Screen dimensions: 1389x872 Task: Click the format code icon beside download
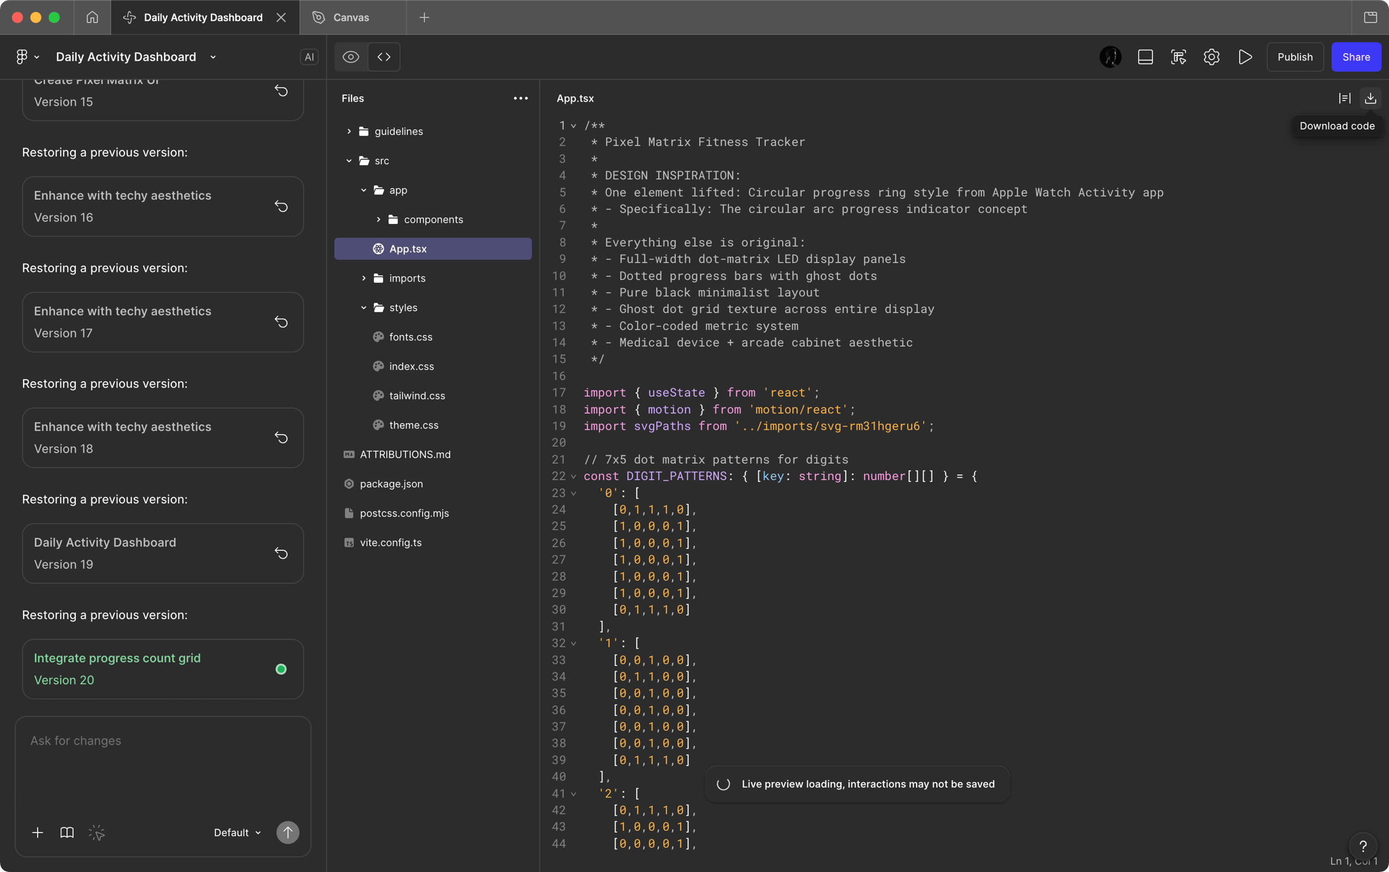(x=1344, y=98)
